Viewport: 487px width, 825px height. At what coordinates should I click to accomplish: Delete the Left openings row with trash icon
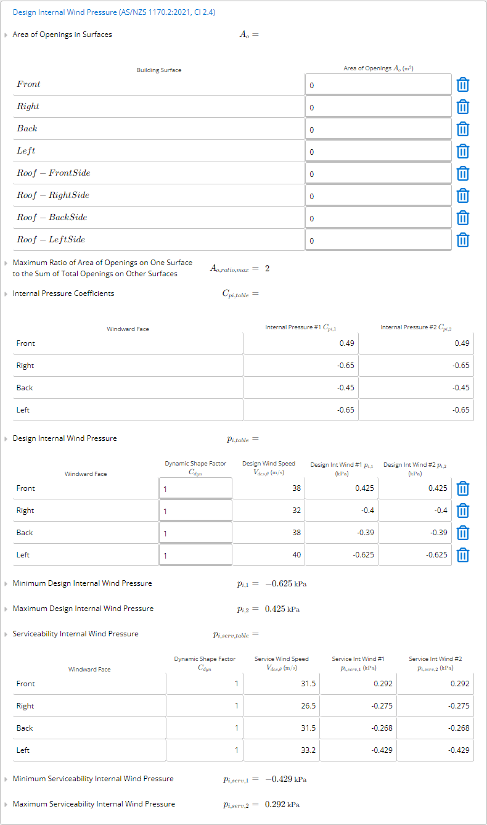tap(463, 151)
